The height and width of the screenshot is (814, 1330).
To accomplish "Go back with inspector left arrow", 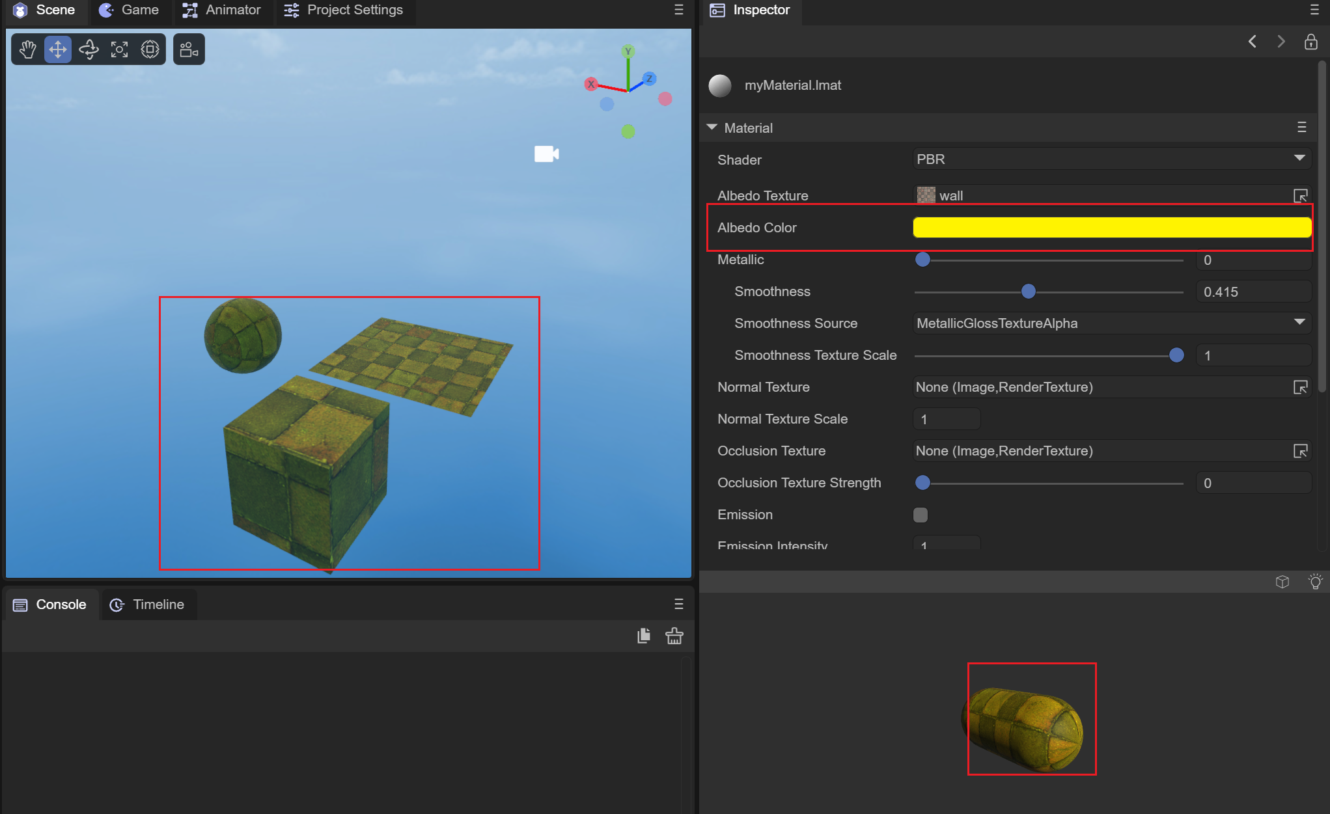I will click(1252, 42).
